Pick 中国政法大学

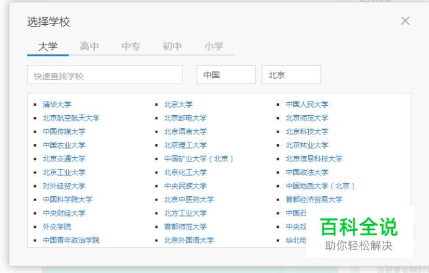click(x=307, y=173)
